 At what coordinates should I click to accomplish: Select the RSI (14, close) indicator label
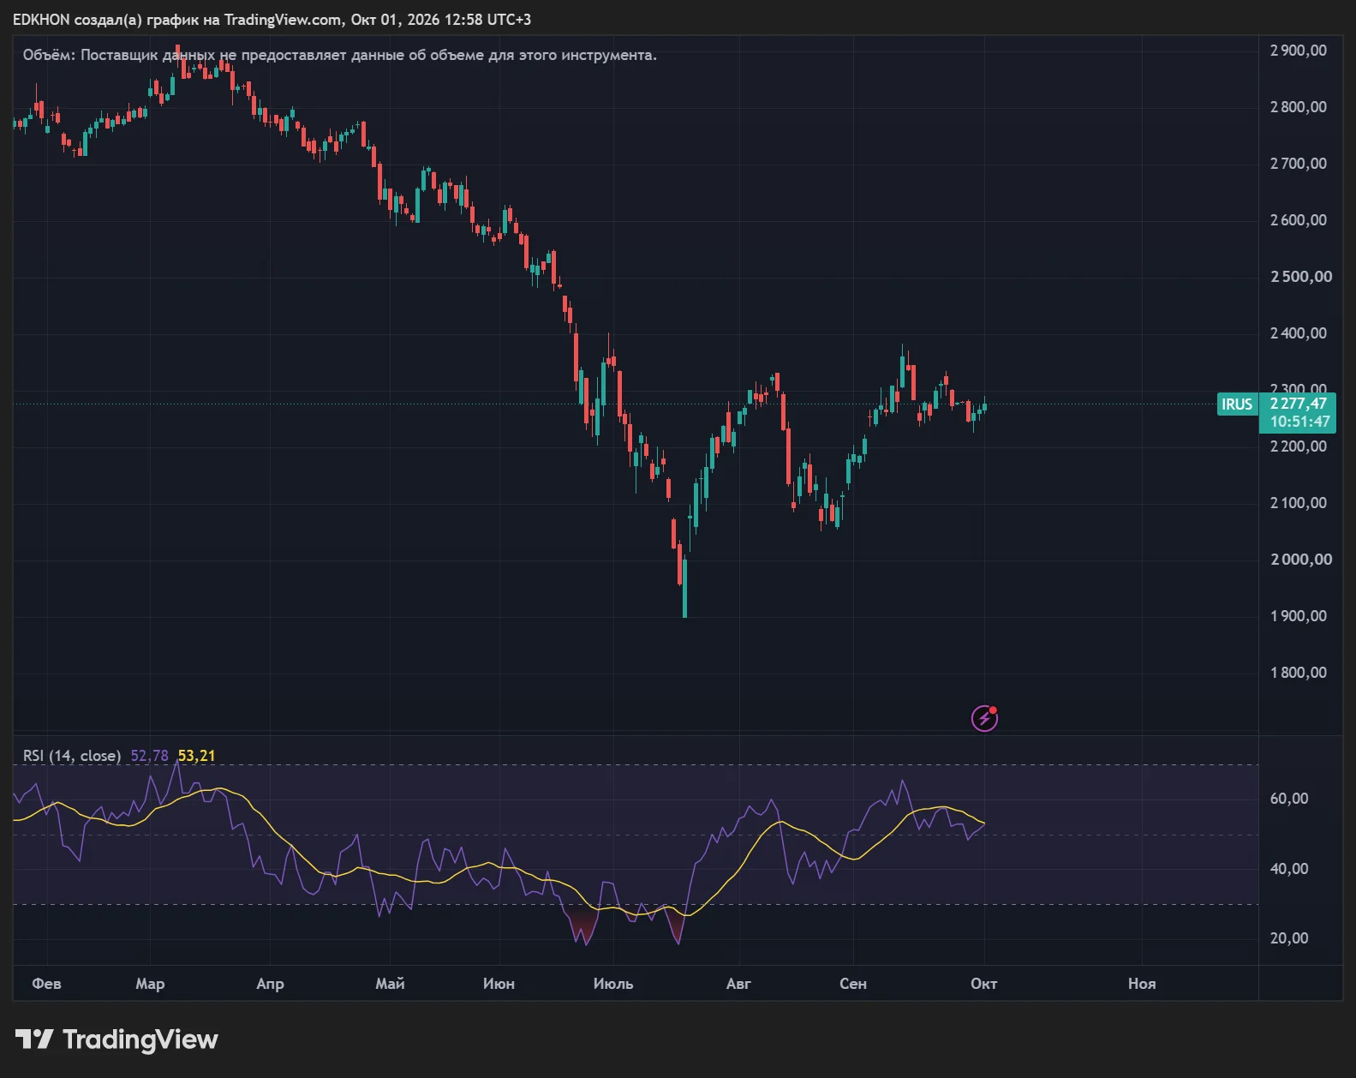[x=72, y=756]
